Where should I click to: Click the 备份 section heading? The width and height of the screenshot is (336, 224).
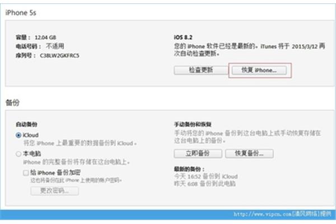[x=12, y=102]
